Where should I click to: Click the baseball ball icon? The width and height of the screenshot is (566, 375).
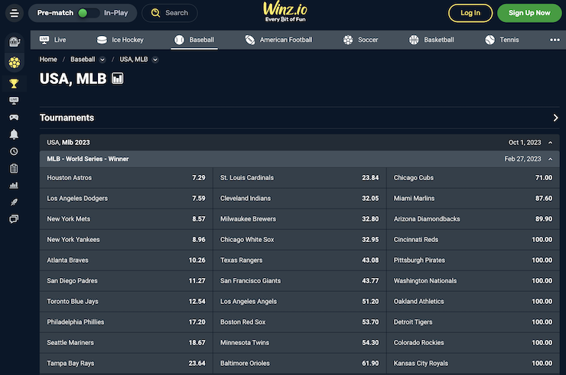[x=179, y=40]
